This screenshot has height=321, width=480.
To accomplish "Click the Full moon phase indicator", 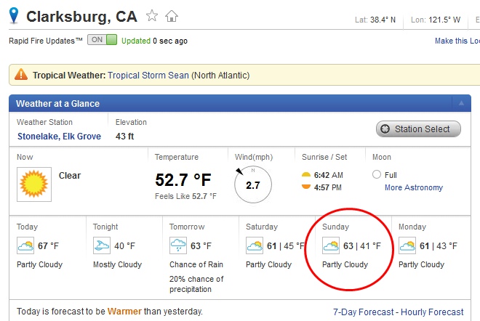I will click(377, 174).
